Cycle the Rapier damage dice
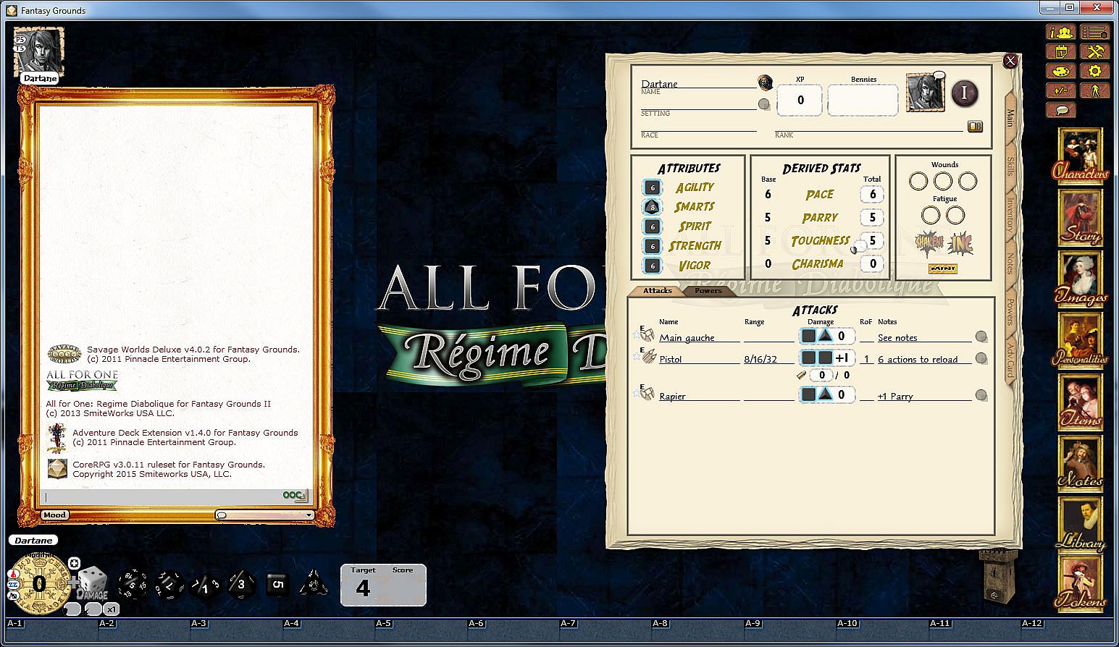Viewport: 1119px width, 647px height. (817, 394)
